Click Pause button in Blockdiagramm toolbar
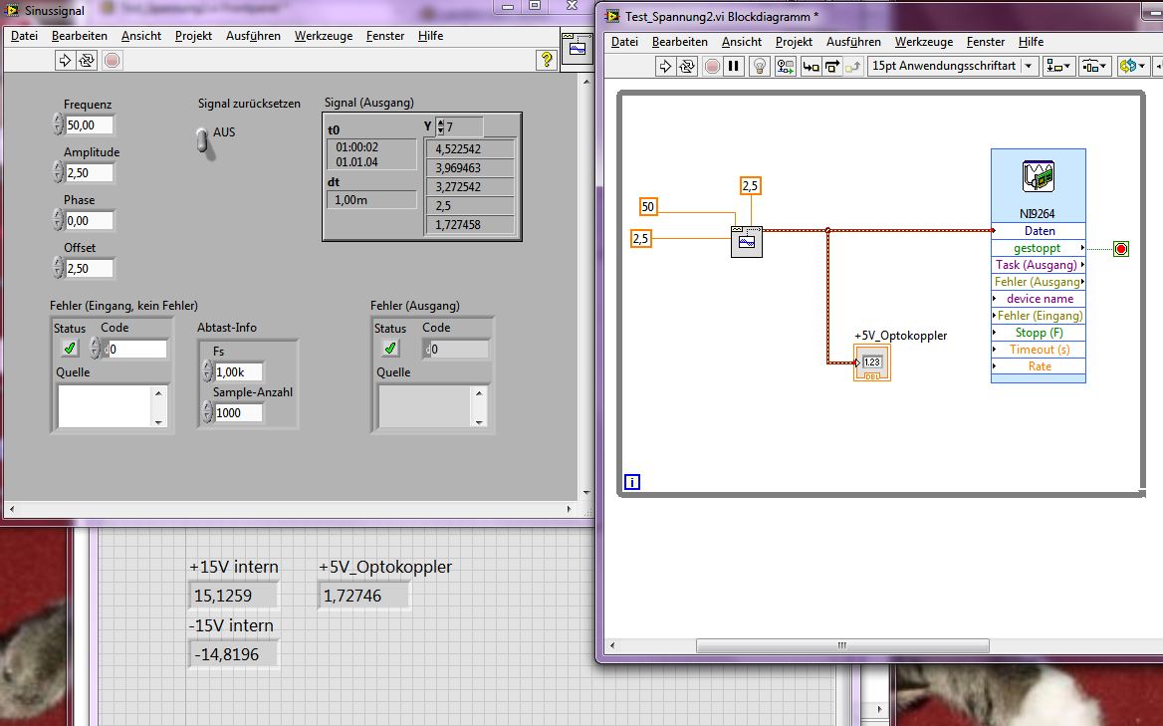 (734, 67)
